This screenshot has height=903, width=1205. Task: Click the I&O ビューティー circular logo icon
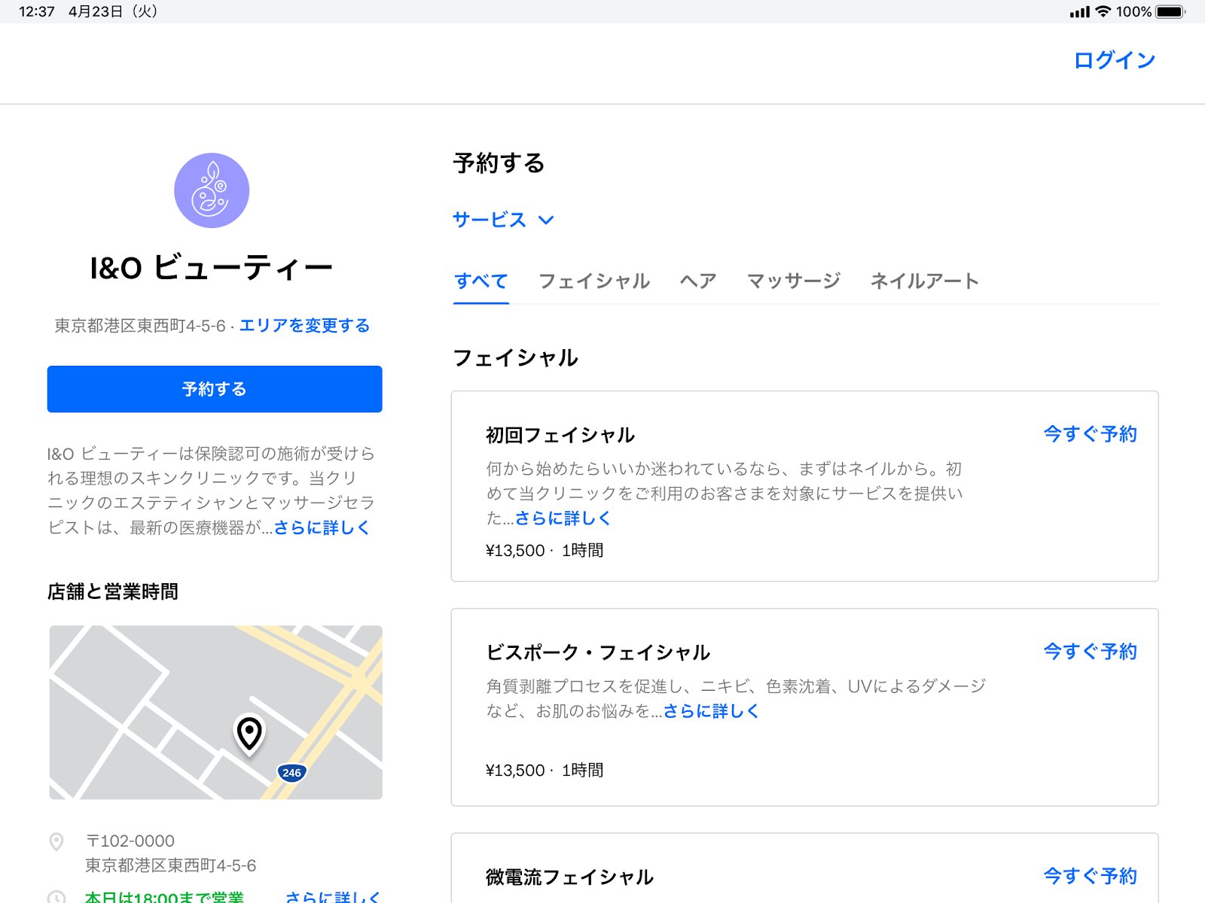213,190
